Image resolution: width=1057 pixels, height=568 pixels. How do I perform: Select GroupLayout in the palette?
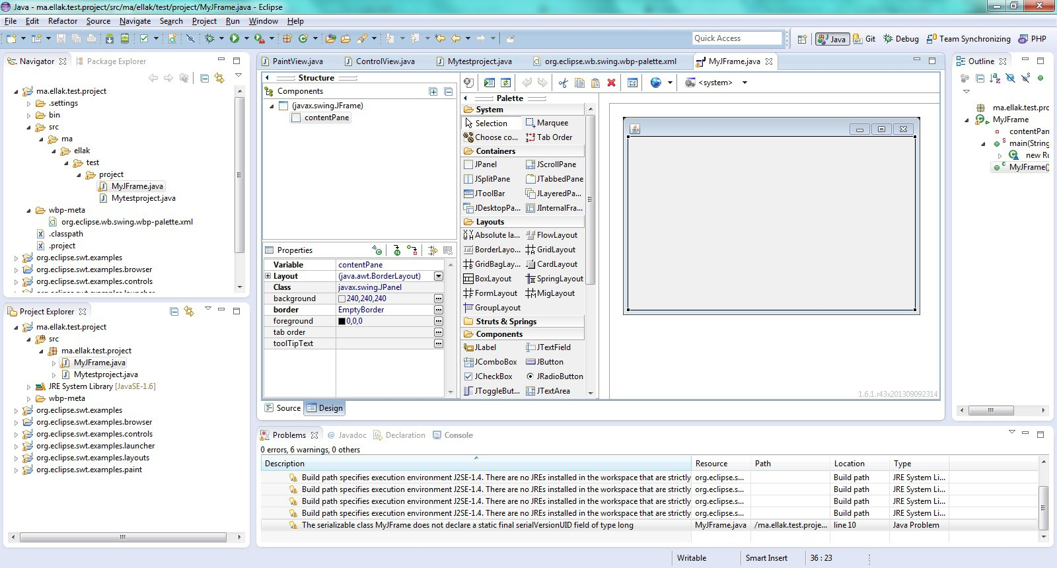click(492, 308)
